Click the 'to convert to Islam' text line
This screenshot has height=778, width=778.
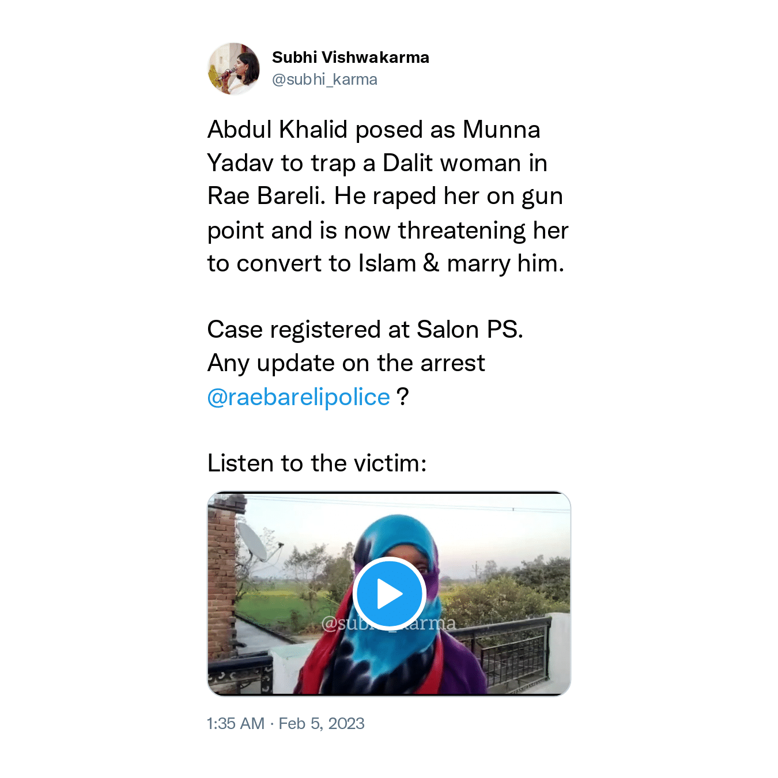coord(312,263)
